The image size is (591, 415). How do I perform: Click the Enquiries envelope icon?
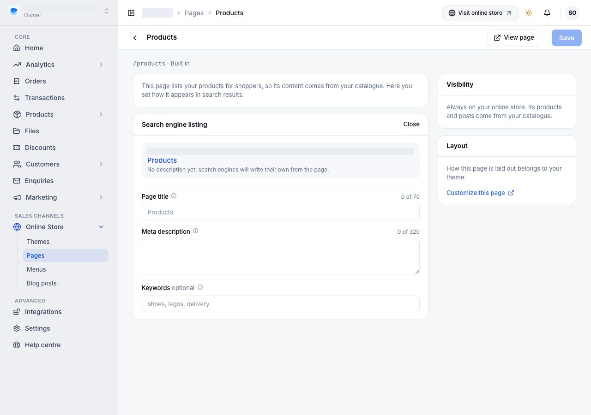17,181
